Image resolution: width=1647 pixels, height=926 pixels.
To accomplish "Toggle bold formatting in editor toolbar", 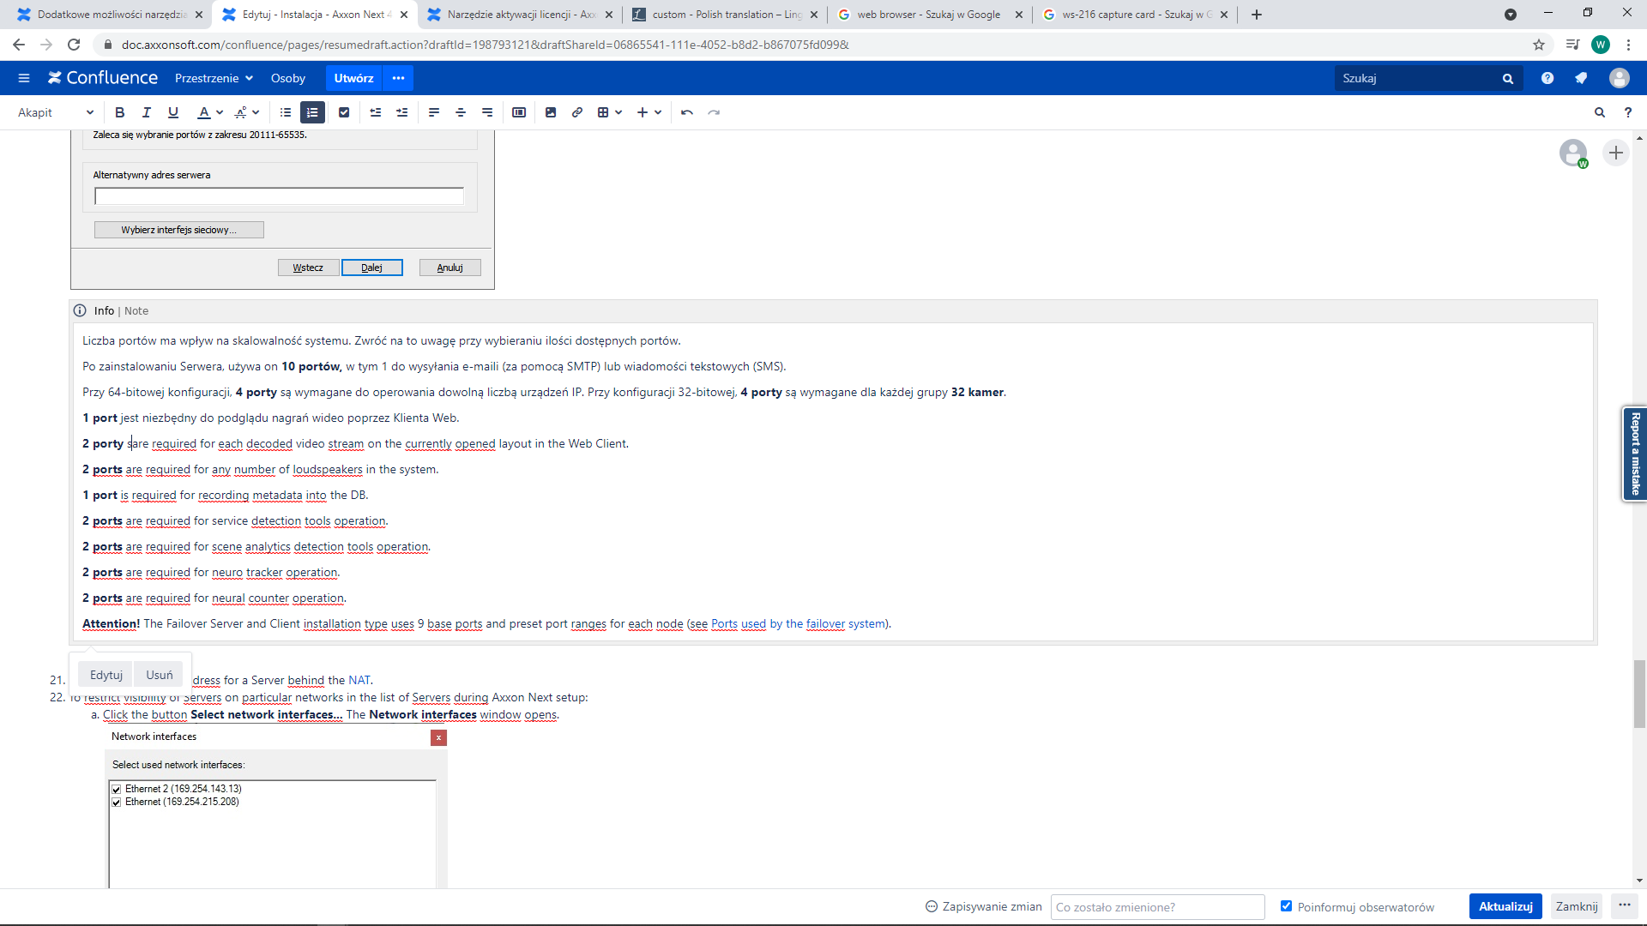I will (120, 112).
